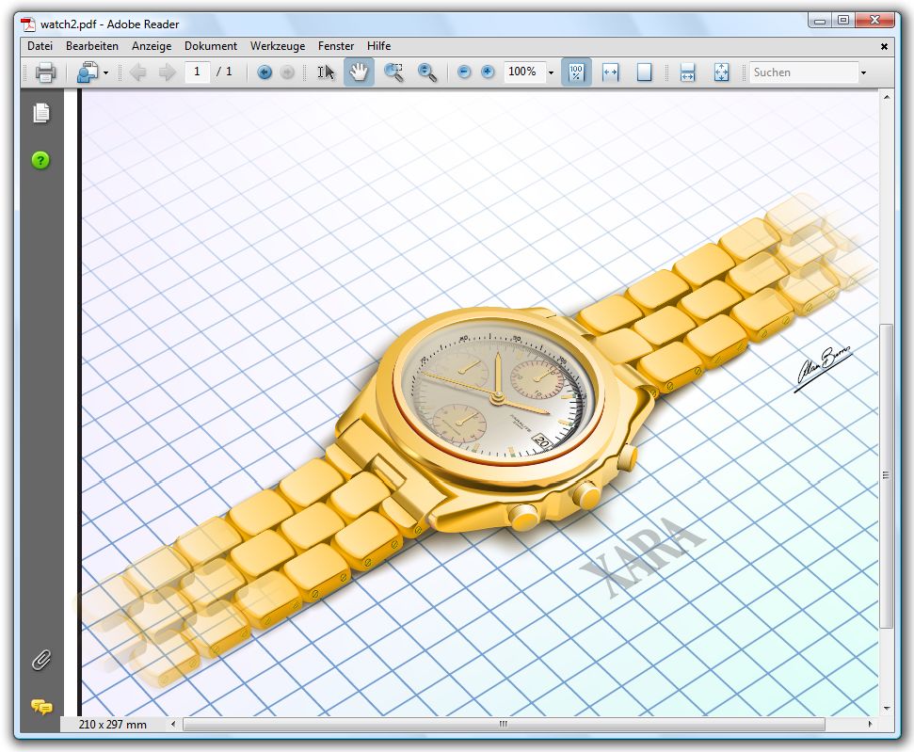The image size is (914, 752).
Task: Click the green help icon in sidebar
Action: point(40,160)
